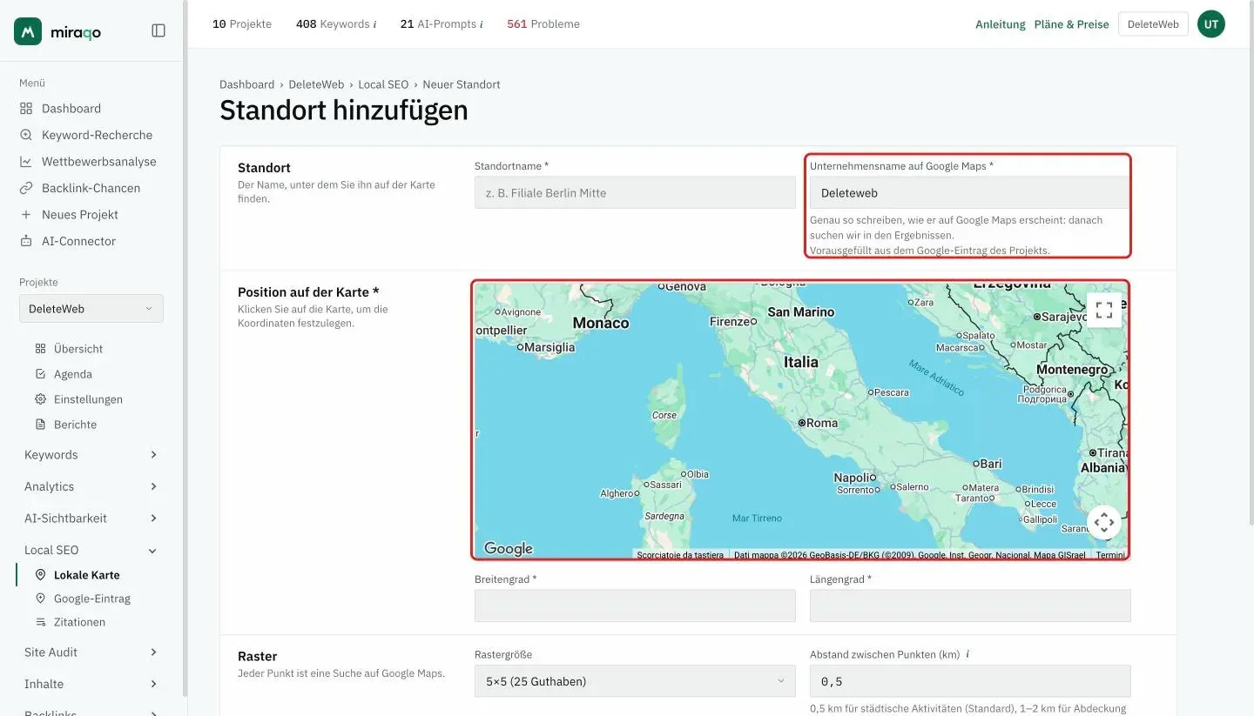This screenshot has height=716, width=1254.
Task: Click the Abstand zwischen Punkten field
Action: (x=970, y=681)
